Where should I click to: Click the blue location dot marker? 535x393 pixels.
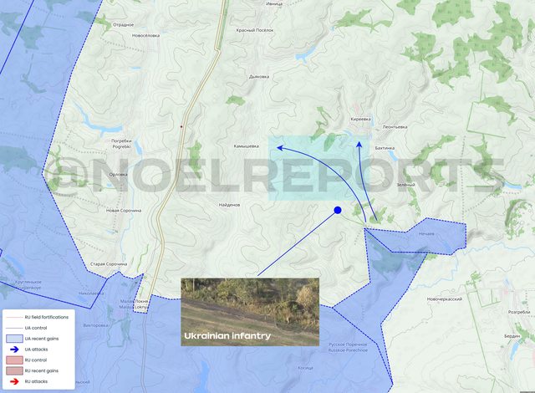click(338, 210)
